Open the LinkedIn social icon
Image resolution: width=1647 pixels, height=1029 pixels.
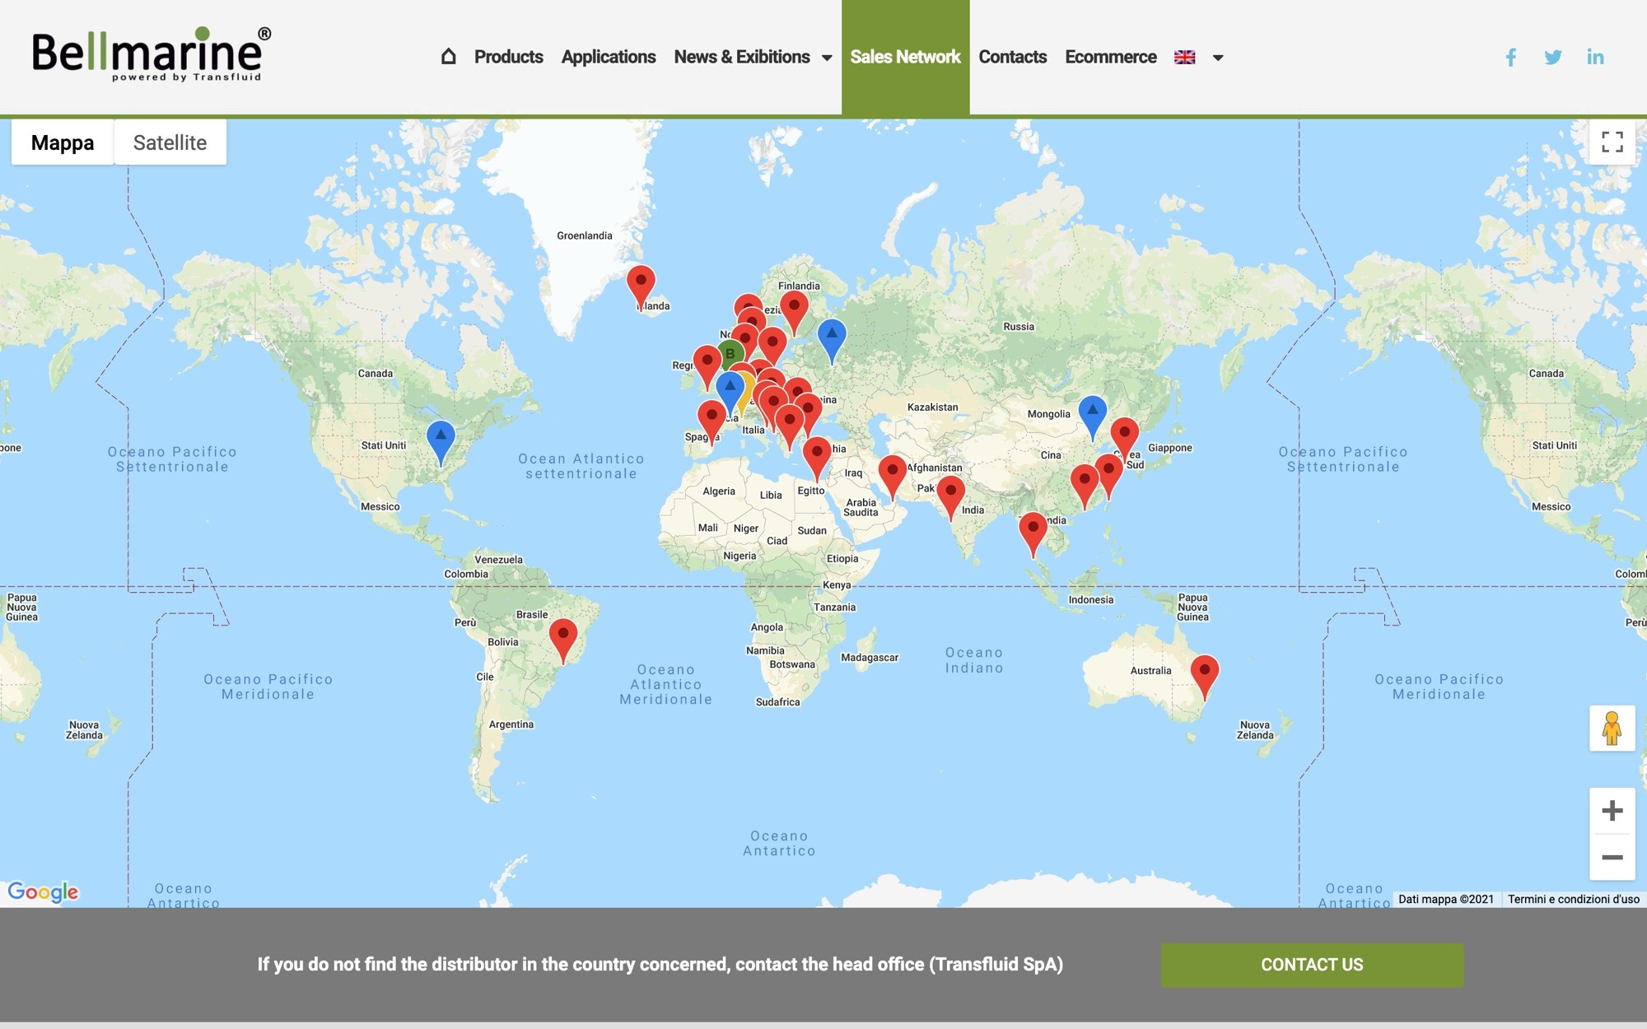[1595, 57]
